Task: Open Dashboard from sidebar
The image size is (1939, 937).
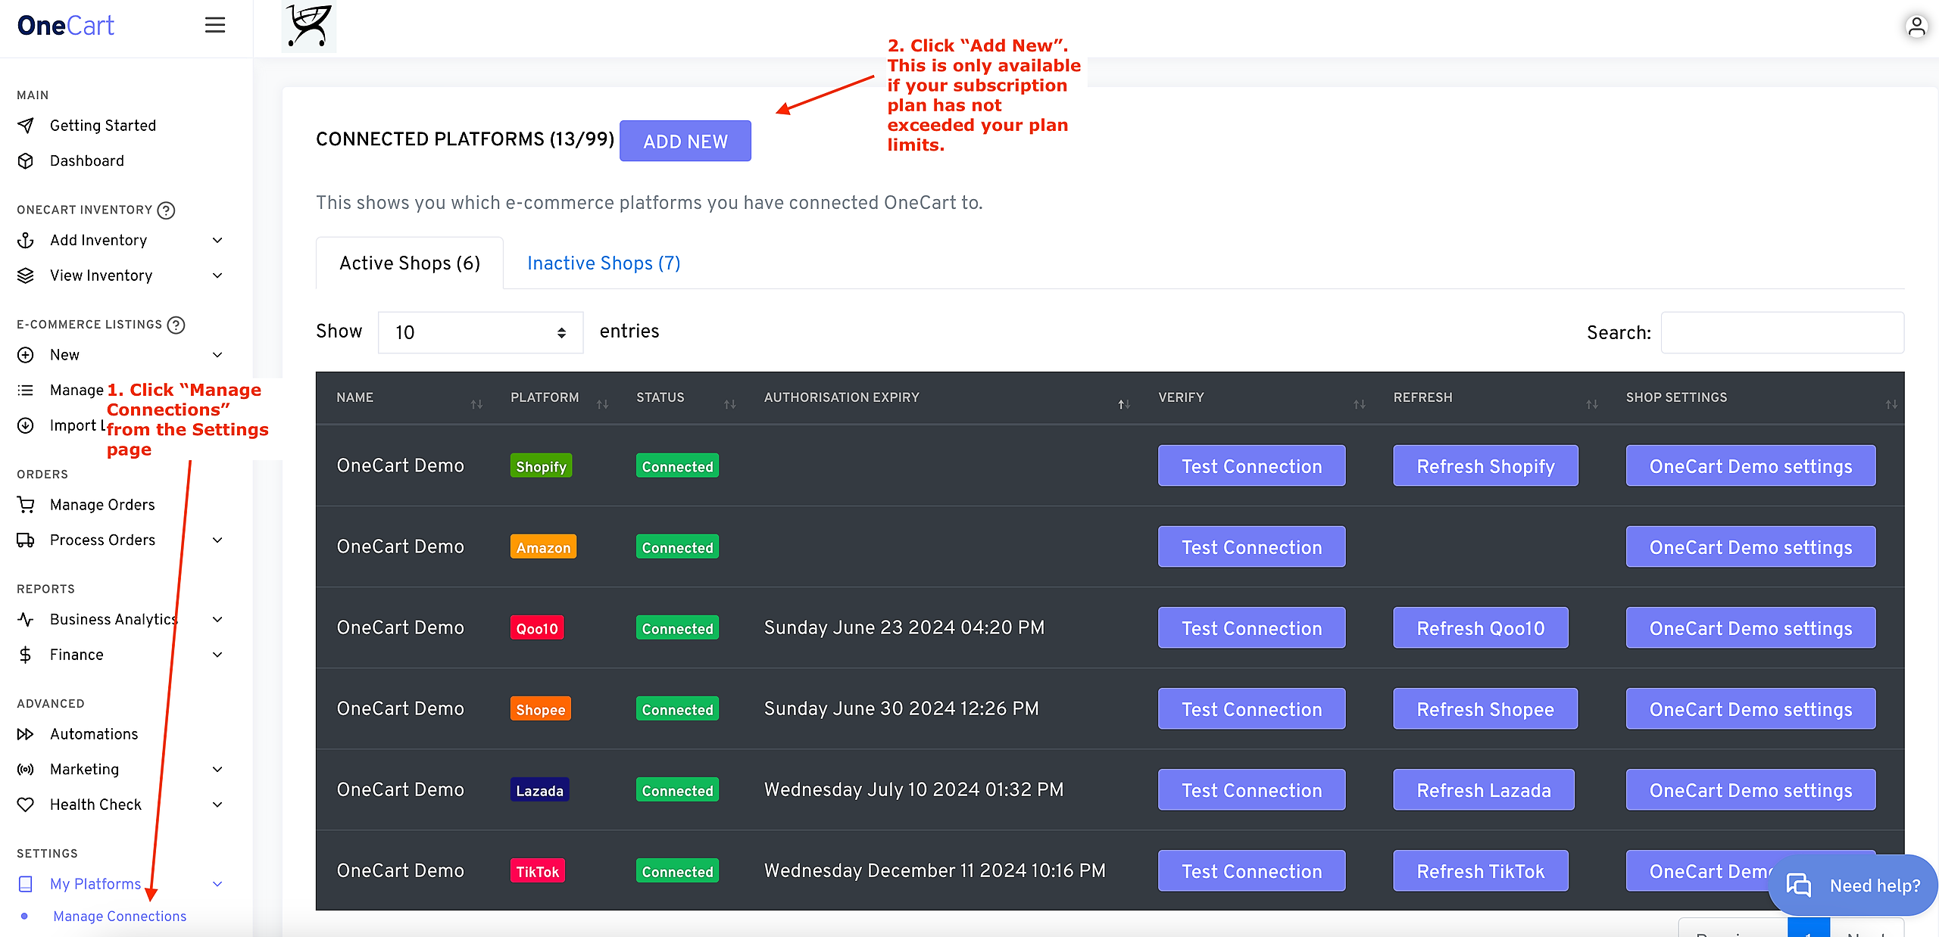Action: pos(86,160)
